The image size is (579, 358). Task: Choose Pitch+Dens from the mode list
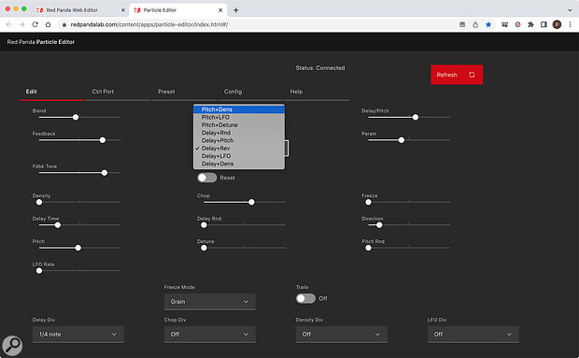239,109
